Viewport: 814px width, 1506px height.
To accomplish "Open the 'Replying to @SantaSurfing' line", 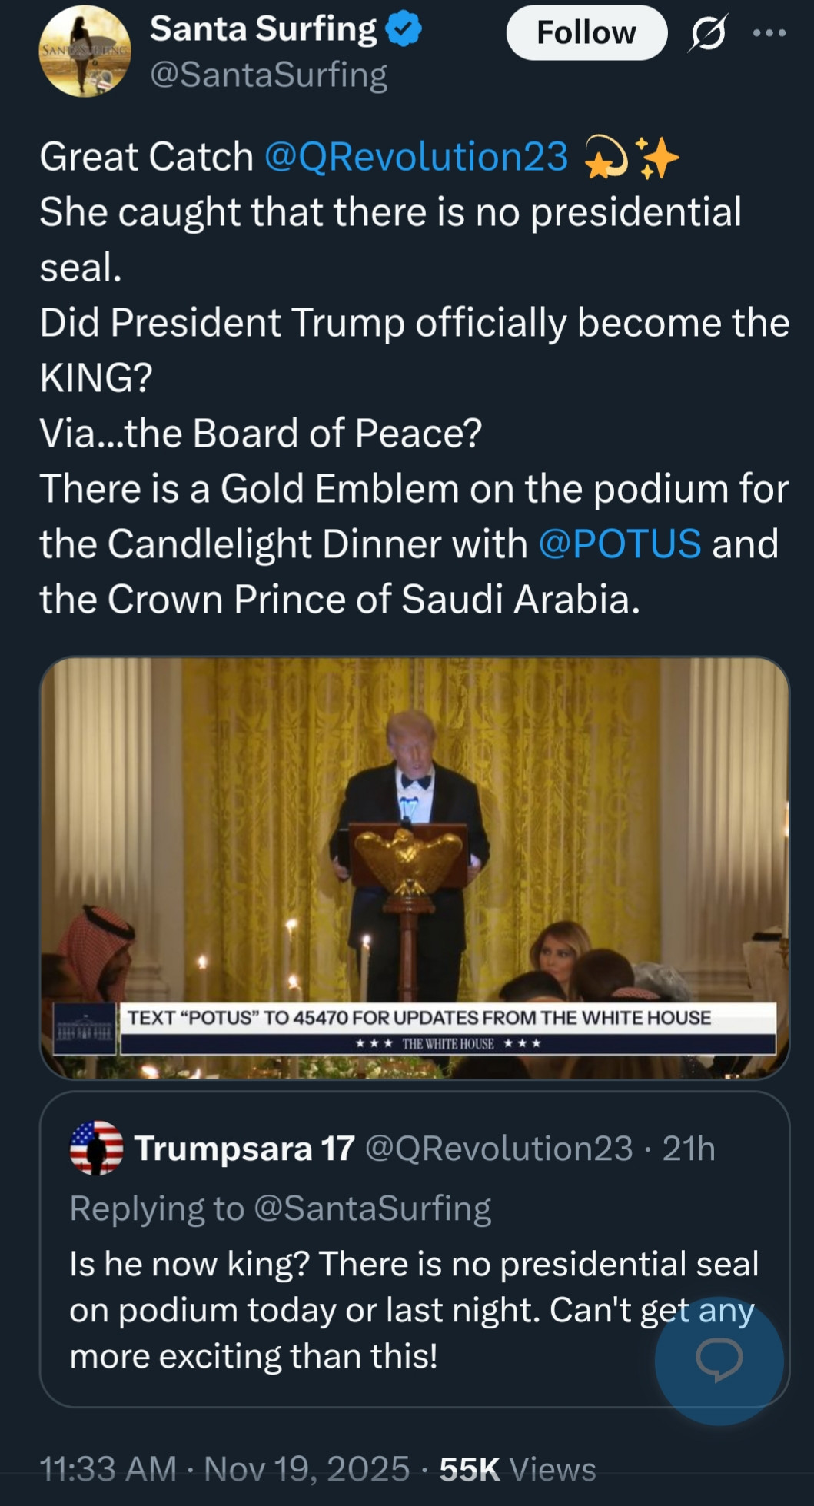I will (x=280, y=1208).
